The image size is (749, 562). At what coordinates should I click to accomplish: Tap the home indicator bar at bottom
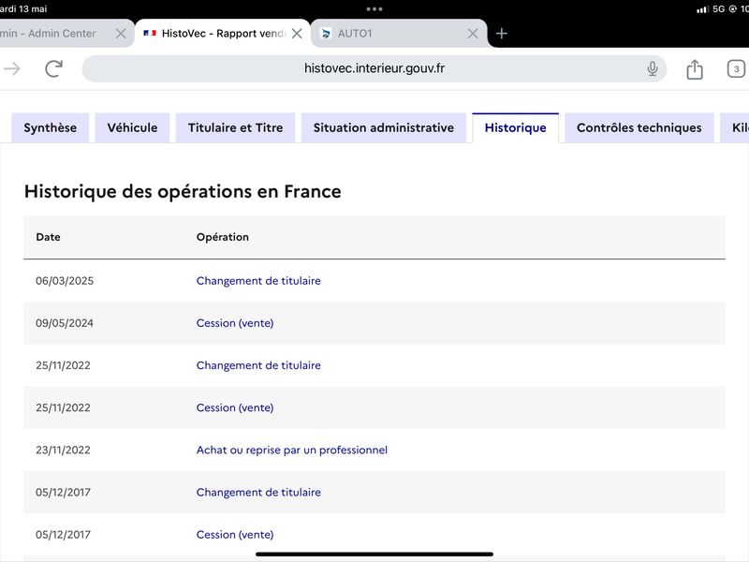click(374, 555)
